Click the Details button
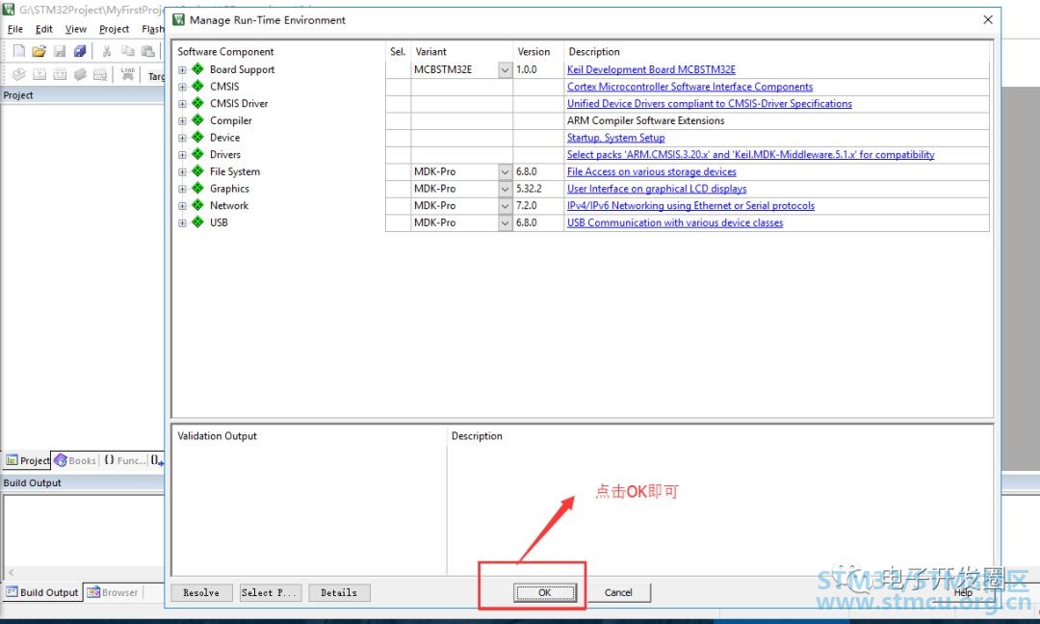 click(339, 593)
